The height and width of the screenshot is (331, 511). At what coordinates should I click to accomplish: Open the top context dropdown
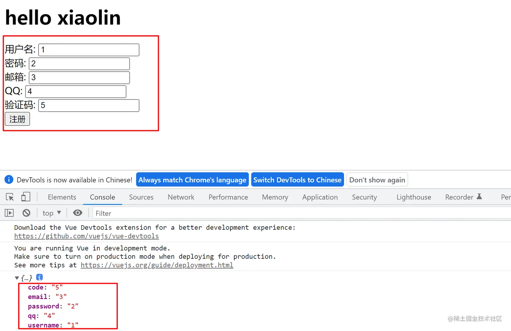pos(52,213)
